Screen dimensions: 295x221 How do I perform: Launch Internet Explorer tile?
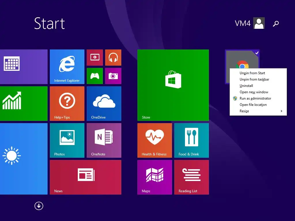tap(67, 67)
